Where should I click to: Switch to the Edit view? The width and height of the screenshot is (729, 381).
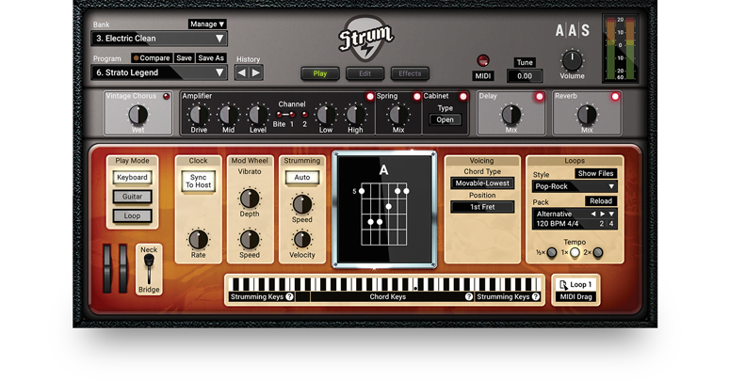pos(364,73)
